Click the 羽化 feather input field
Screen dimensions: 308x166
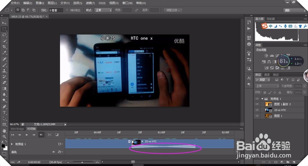click(x=56, y=10)
